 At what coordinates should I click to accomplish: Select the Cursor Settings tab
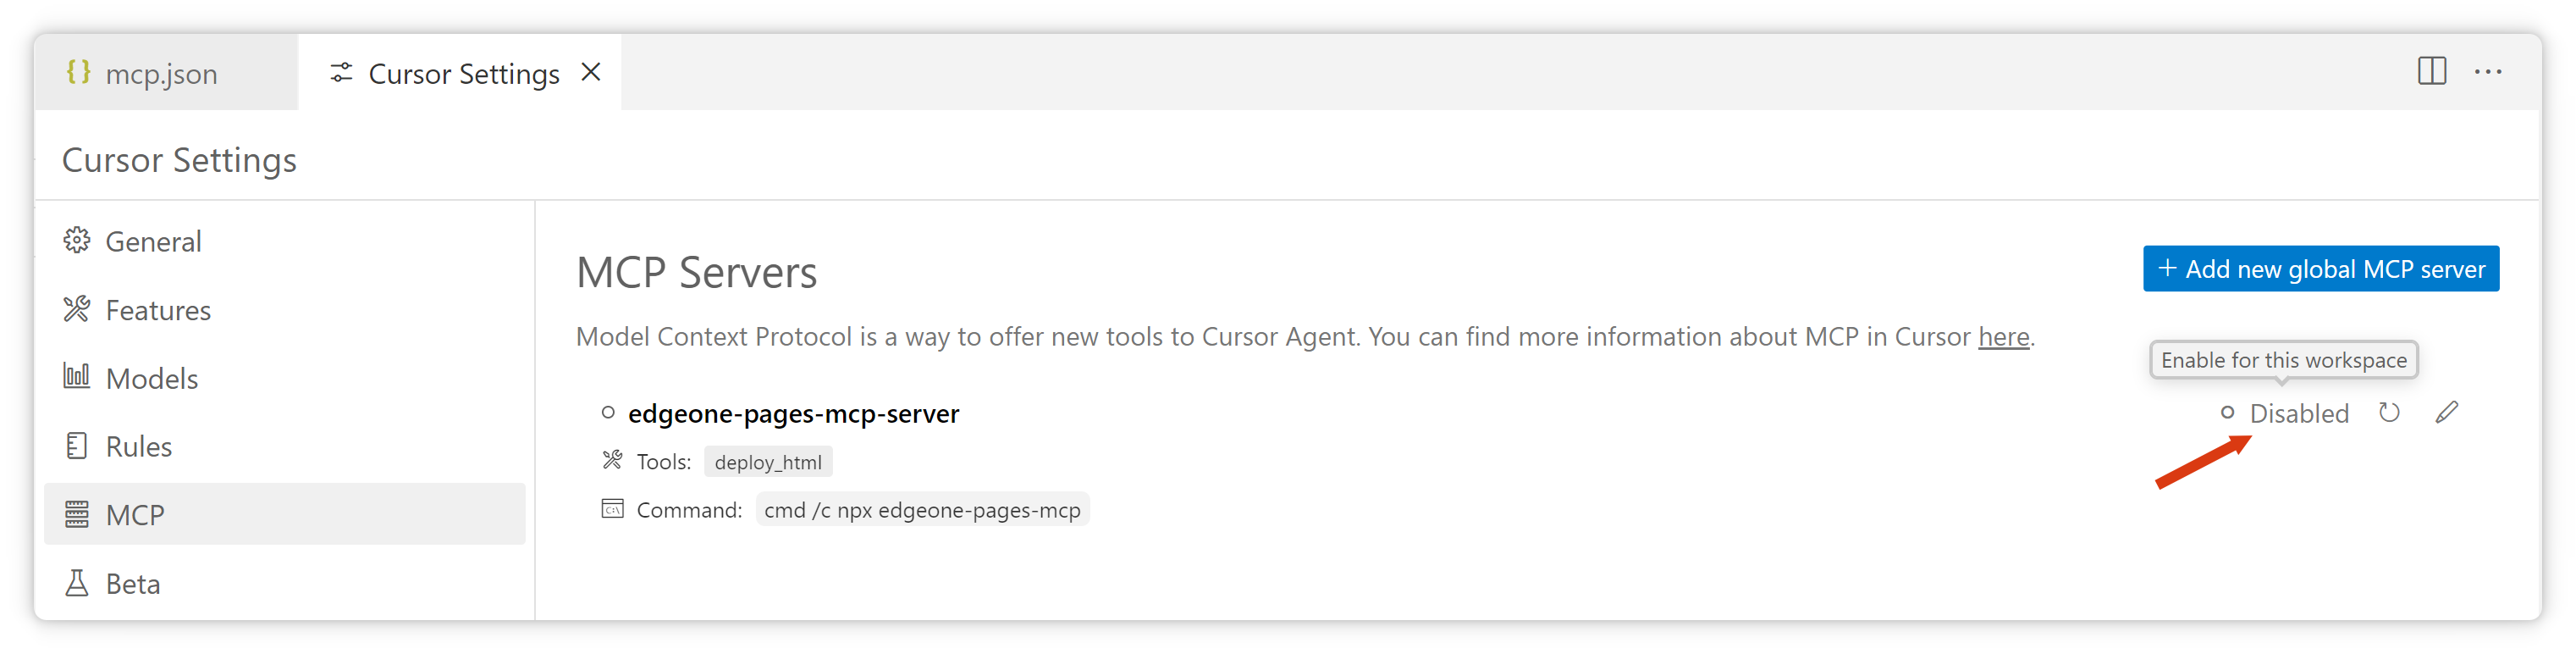pyautogui.click(x=462, y=74)
